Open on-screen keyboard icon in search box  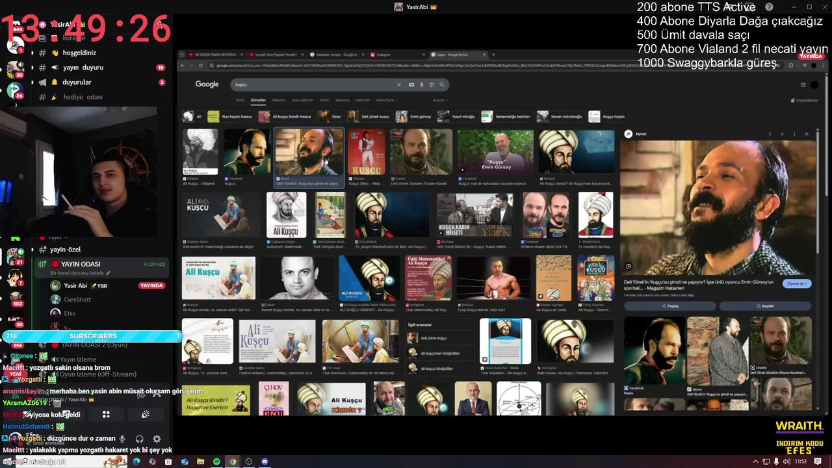tap(411, 84)
